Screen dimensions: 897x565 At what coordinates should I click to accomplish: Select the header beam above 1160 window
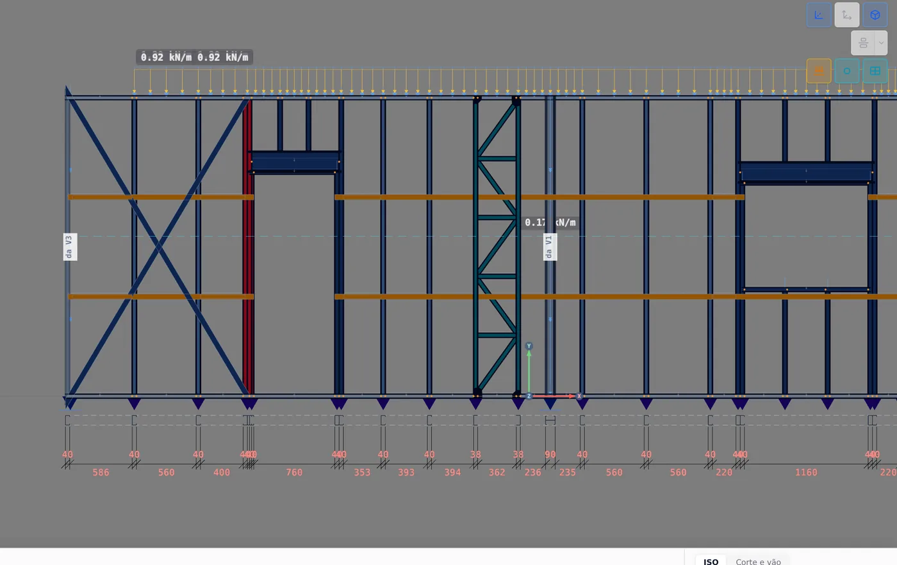tap(806, 173)
